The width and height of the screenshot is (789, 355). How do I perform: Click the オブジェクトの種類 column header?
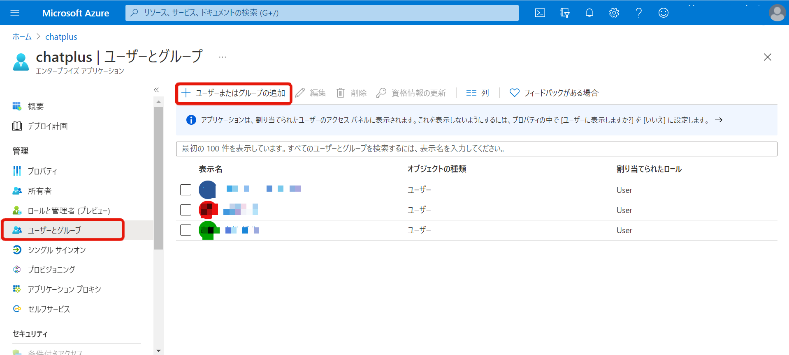tap(437, 169)
